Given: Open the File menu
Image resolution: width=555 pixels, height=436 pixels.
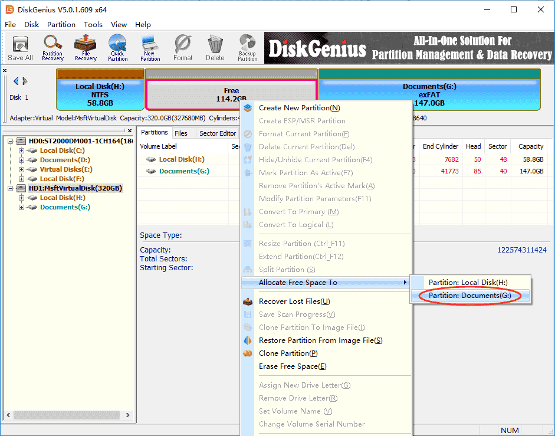Looking at the screenshot, I should point(10,24).
